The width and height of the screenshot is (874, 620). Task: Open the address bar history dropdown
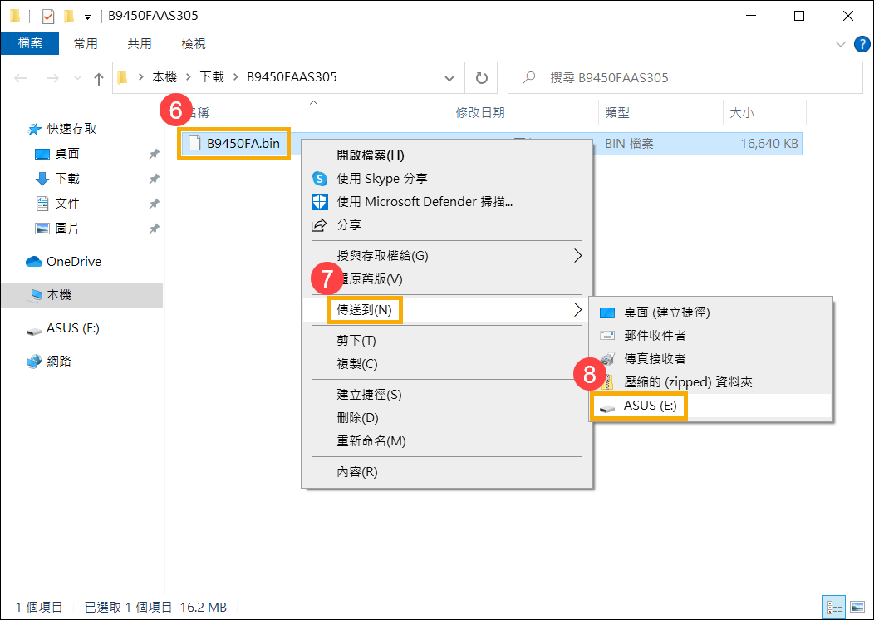click(449, 78)
